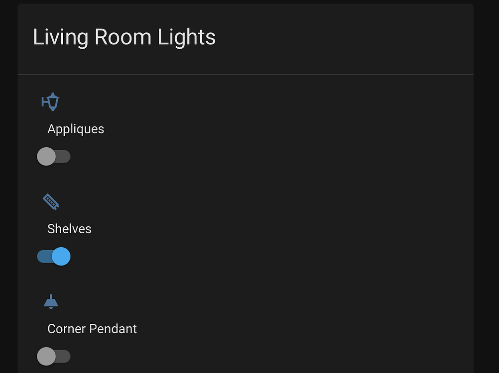Click the gray knob of the Appliques switch
This screenshot has height=373, width=499.
[46, 157]
